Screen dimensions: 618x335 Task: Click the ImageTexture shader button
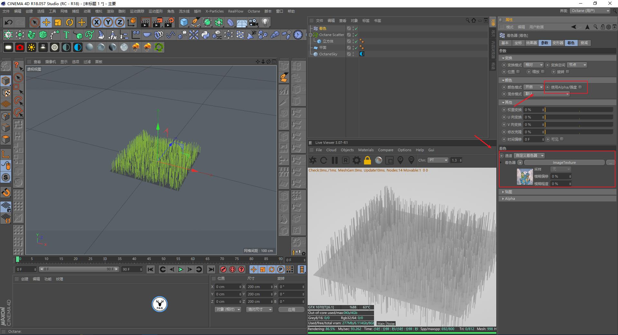(x=564, y=163)
